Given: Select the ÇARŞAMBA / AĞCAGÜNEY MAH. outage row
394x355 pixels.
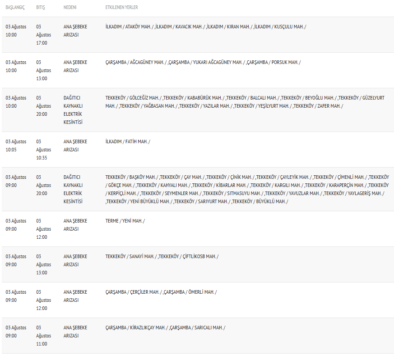Looking at the screenshot, I should pyautogui.click(x=198, y=70).
